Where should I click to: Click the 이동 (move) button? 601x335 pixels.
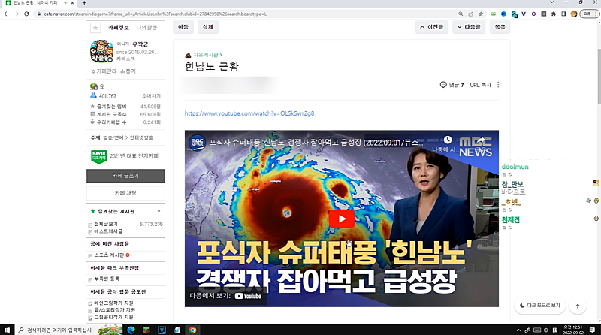(x=183, y=27)
